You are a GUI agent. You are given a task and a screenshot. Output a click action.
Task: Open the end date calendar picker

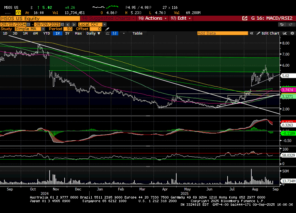pos(62,25)
